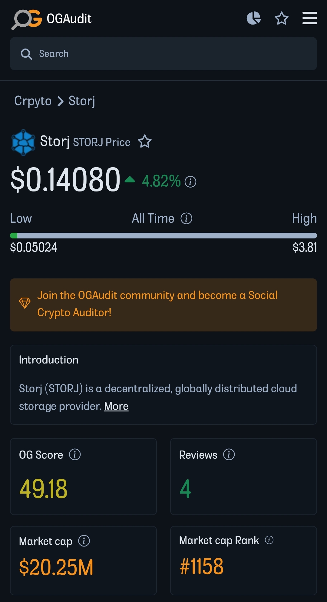
Task: Open the OGAudit logo home link
Action: (51, 19)
